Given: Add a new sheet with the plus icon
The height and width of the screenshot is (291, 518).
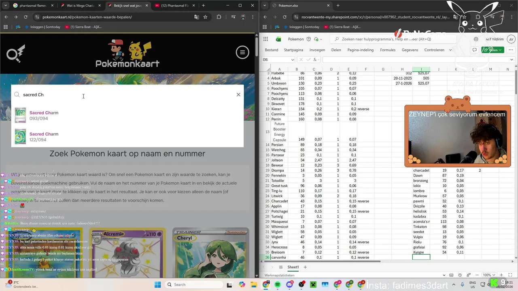Looking at the screenshot, I should pos(305,267).
